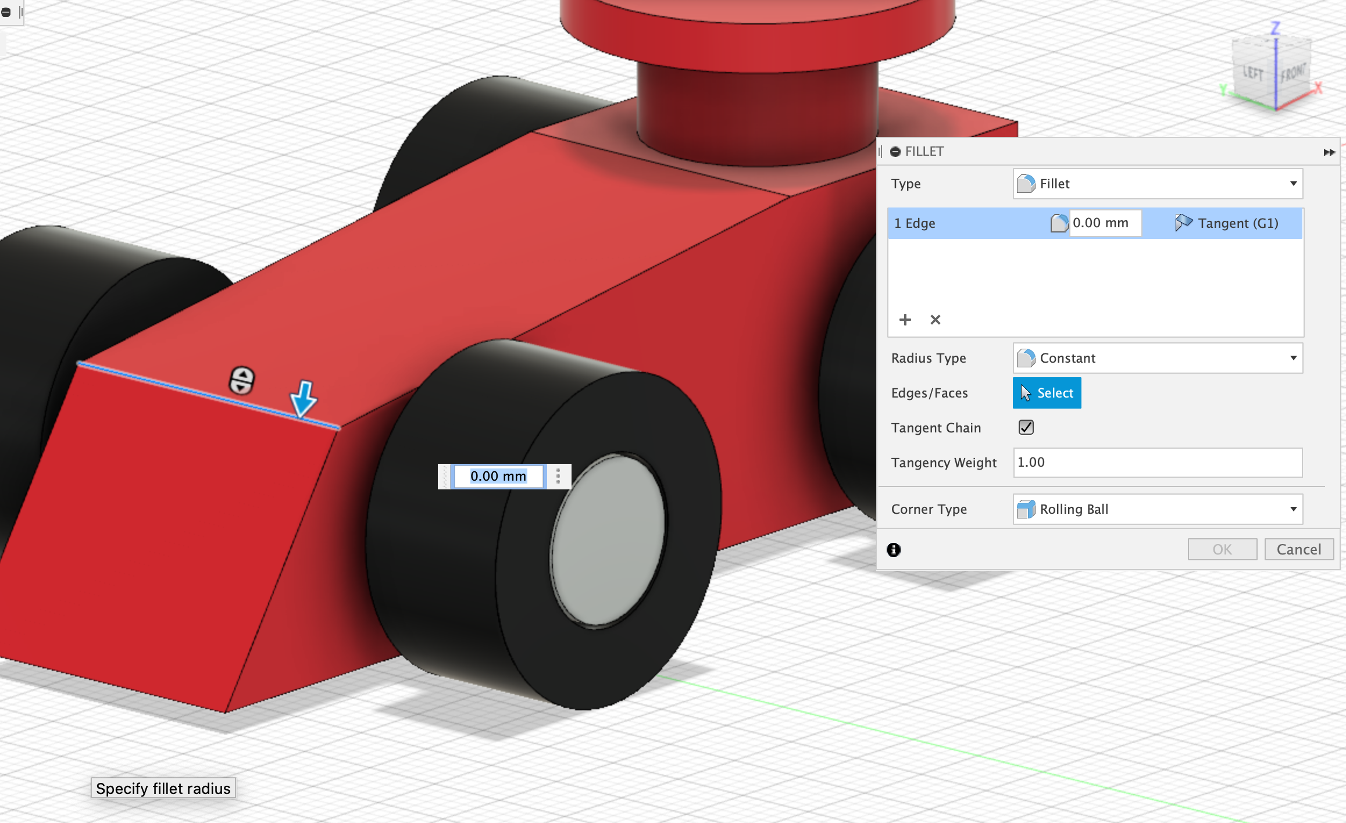Click the Tangency Weight input field
Screen dimensions: 1346x823
[1157, 463]
